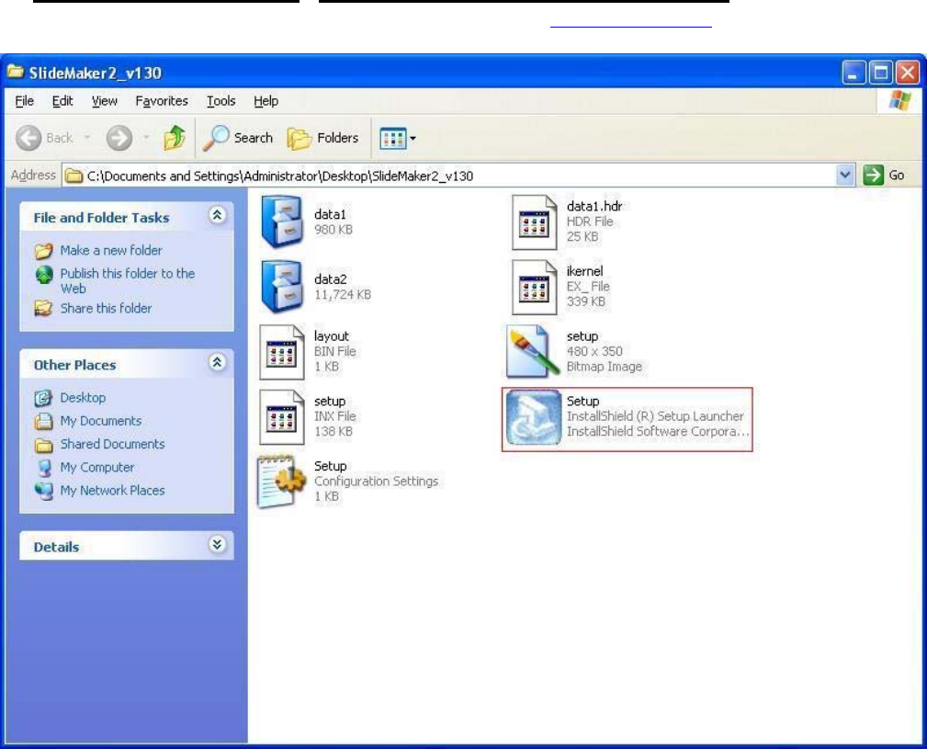Click the address bar folder icon
This screenshot has height=749, width=927.
(x=73, y=176)
